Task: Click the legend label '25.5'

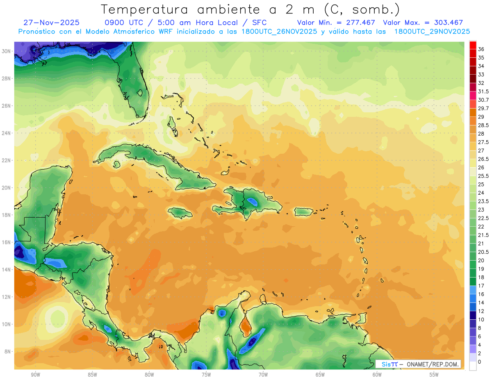Action: click(483, 176)
